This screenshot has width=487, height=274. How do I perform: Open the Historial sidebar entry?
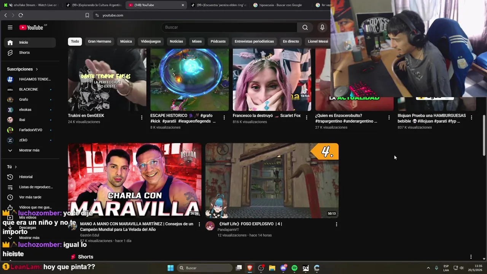point(30,177)
